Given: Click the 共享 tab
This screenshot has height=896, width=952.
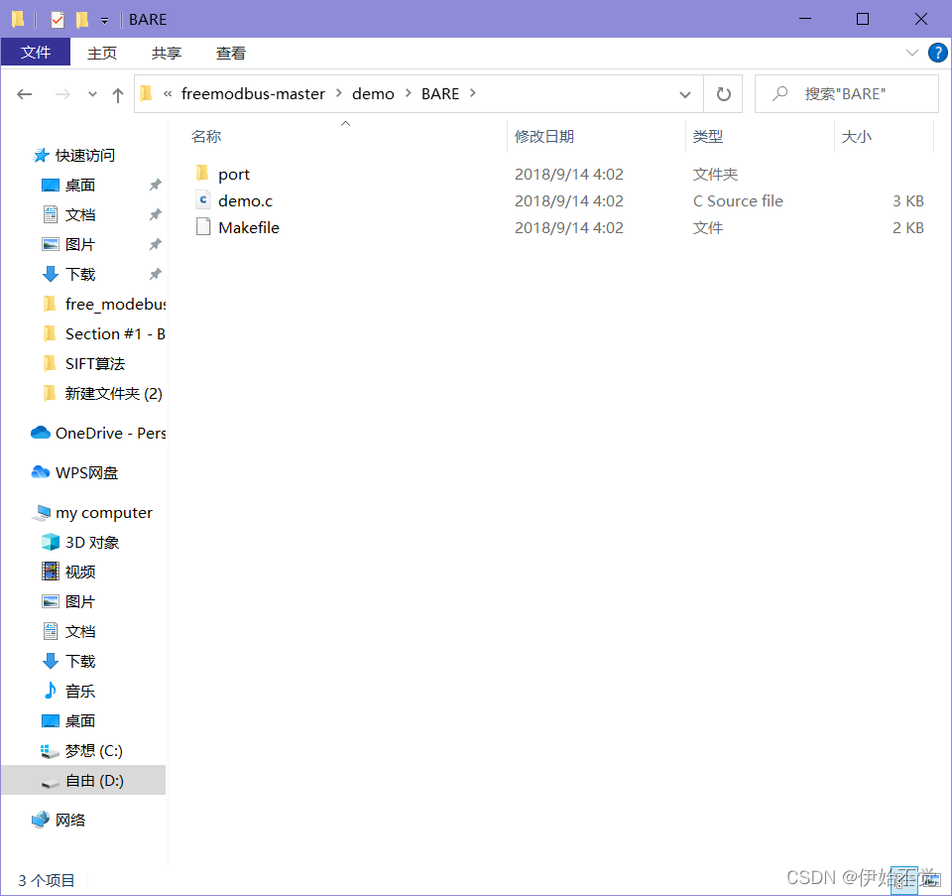Looking at the screenshot, I should [166, 53].
